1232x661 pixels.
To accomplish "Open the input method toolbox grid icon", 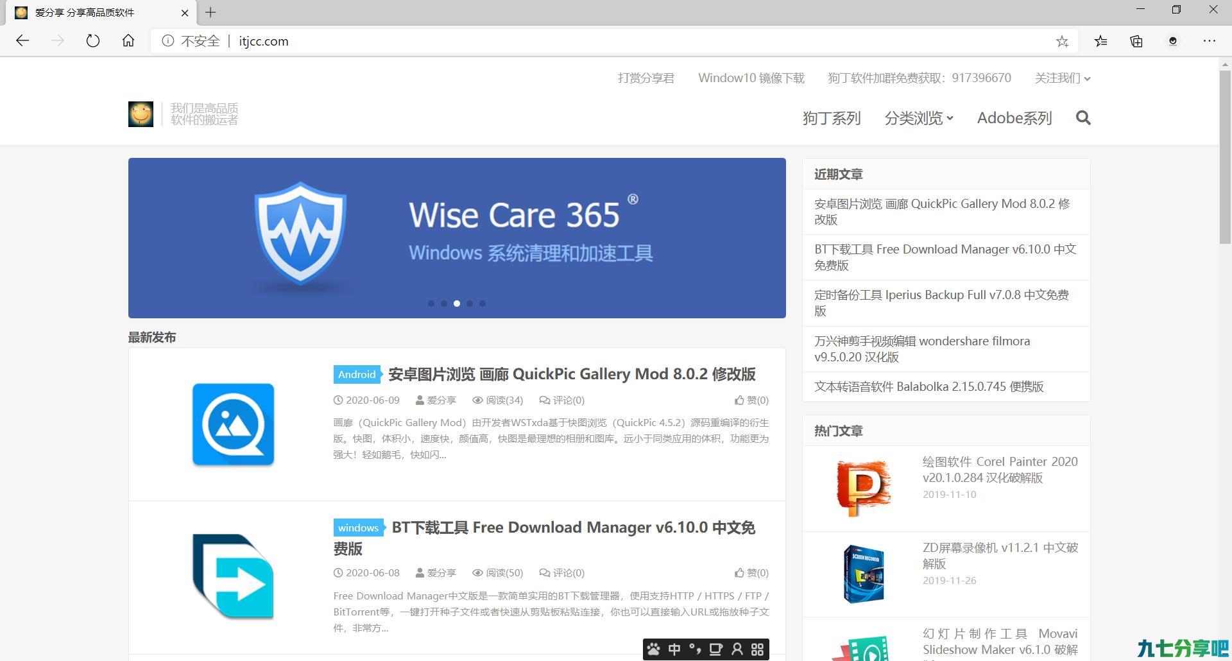I will (x=757, y=649).
